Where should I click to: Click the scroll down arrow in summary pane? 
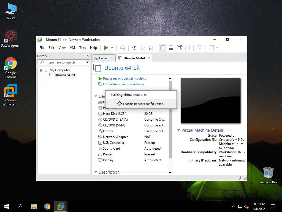click(170, 173)
